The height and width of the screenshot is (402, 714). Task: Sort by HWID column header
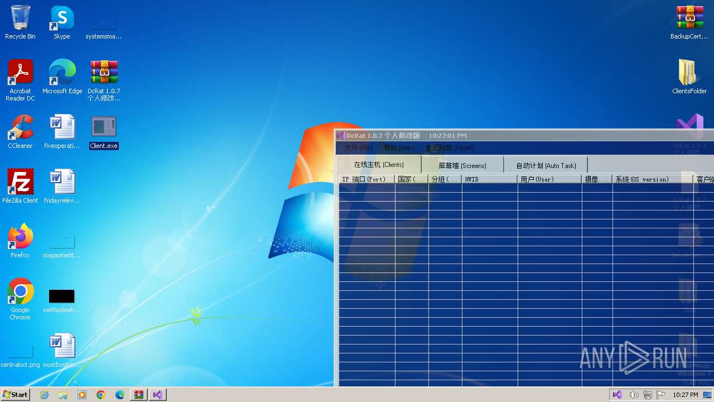(490, 179)
